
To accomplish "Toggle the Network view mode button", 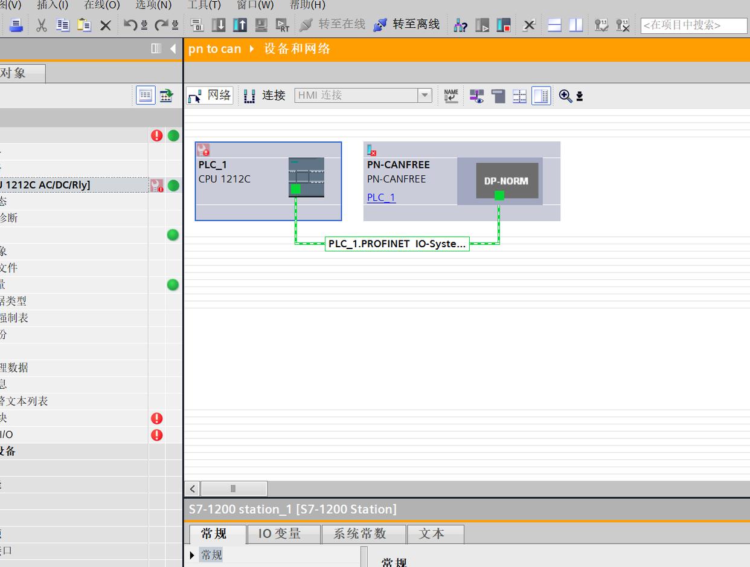I will click(x=210, y=96).
